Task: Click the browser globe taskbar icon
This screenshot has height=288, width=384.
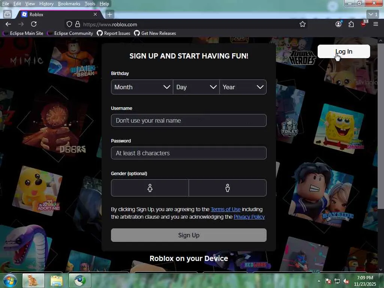Action: point(80,280)
